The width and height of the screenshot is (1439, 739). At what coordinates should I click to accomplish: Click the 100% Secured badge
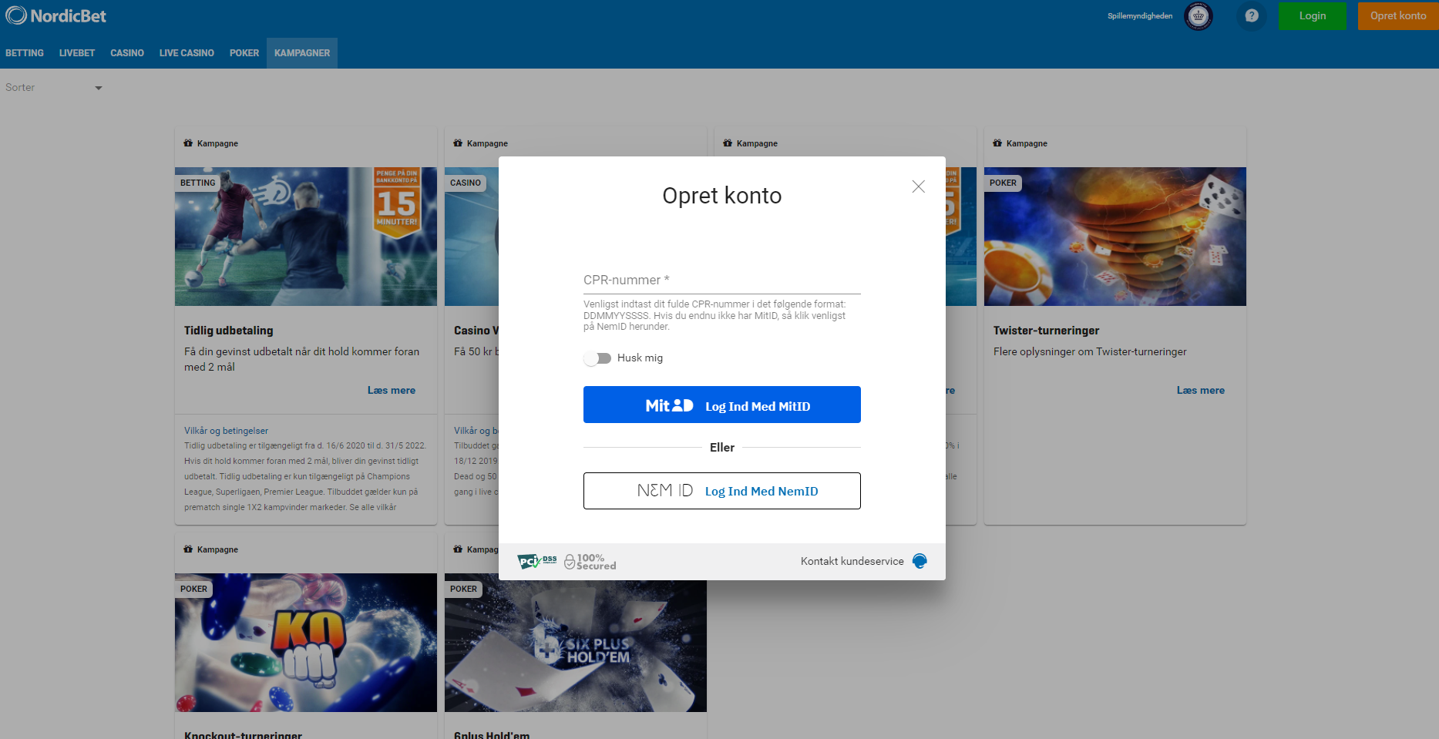pyautogui.click(x=590, y=562)
